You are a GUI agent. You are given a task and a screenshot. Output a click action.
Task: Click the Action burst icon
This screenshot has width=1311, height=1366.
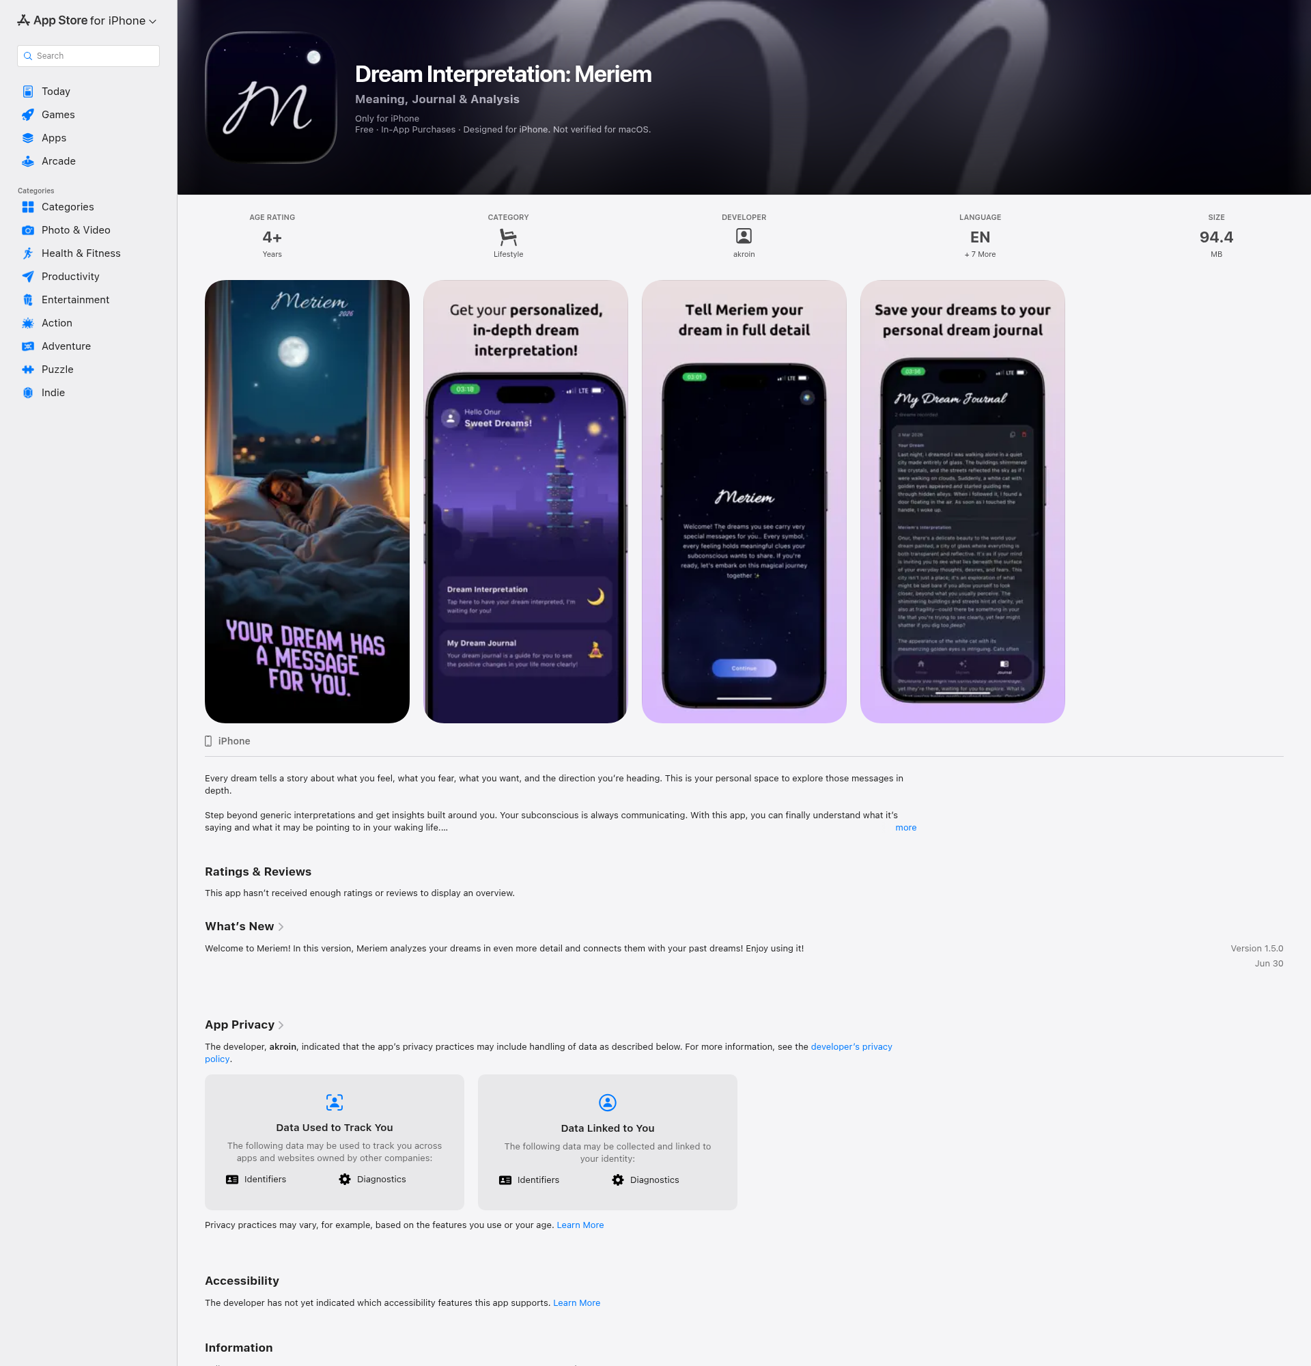28,322
